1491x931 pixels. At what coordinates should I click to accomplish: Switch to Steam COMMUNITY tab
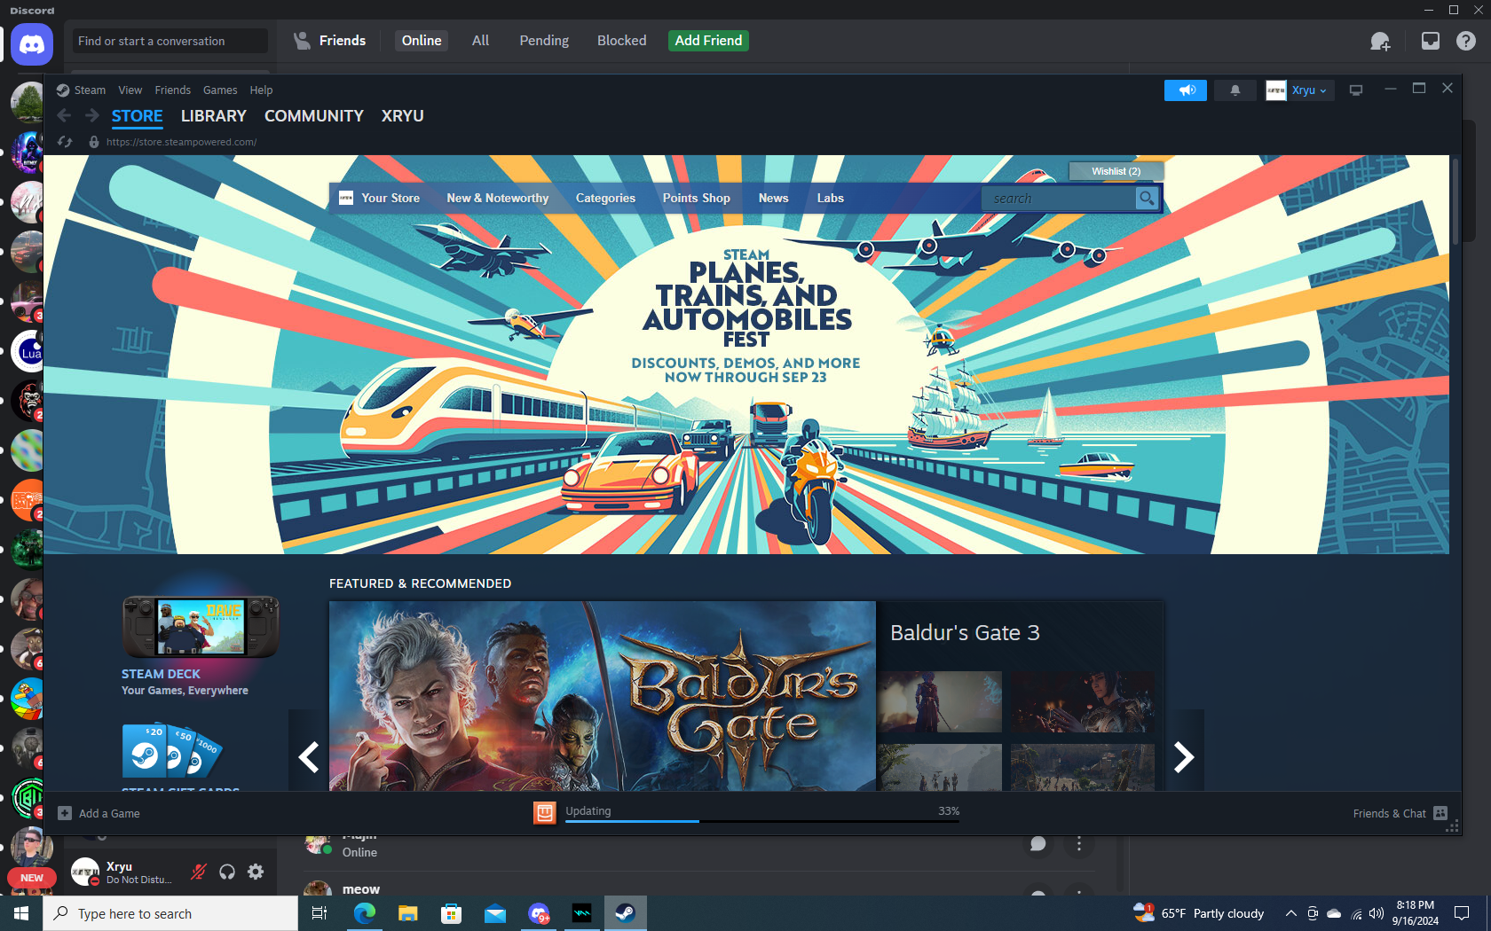[x=314, y=116]
